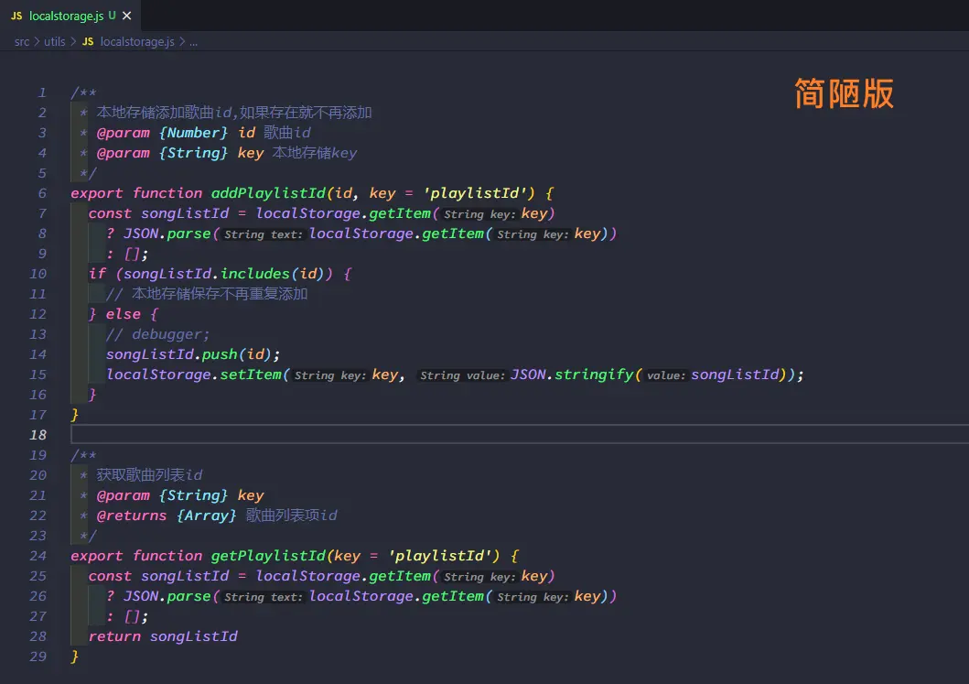969x684 pixels.
Task: Expand the breadcrumb ellipsis symbol list
Action: (x=193, y=42)
